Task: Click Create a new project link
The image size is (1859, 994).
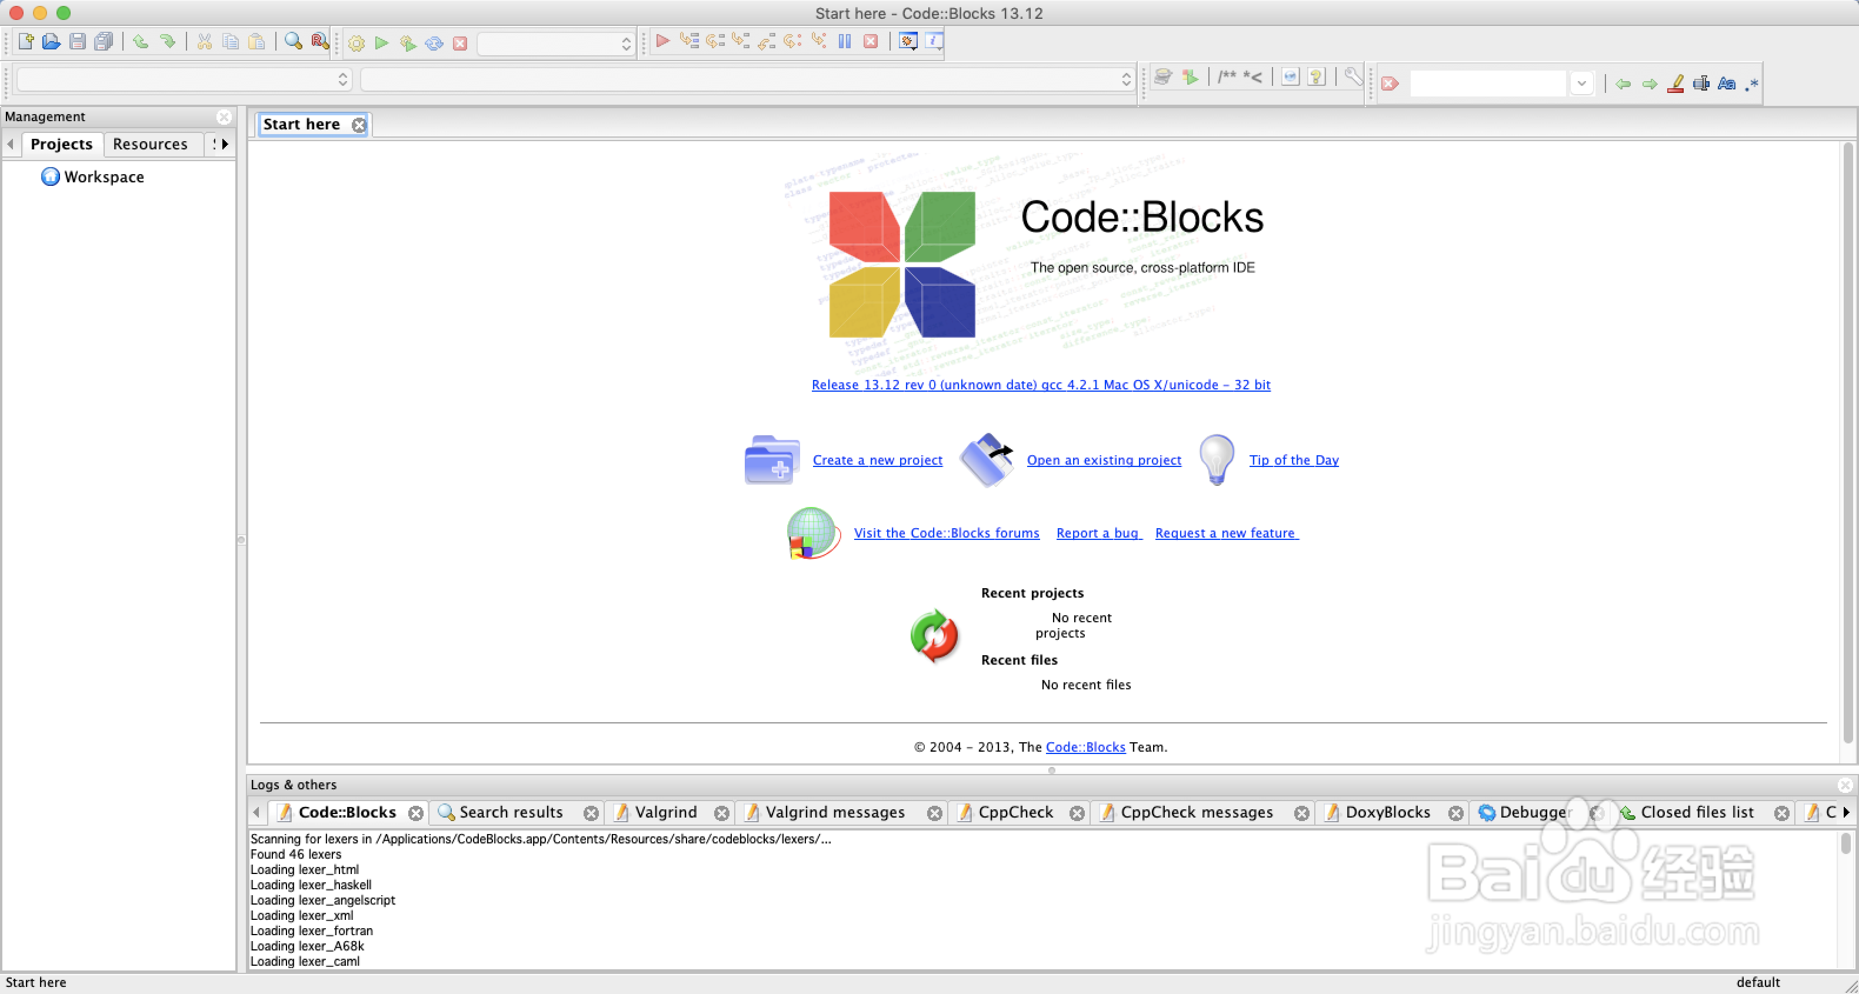Action: (878, 459)
